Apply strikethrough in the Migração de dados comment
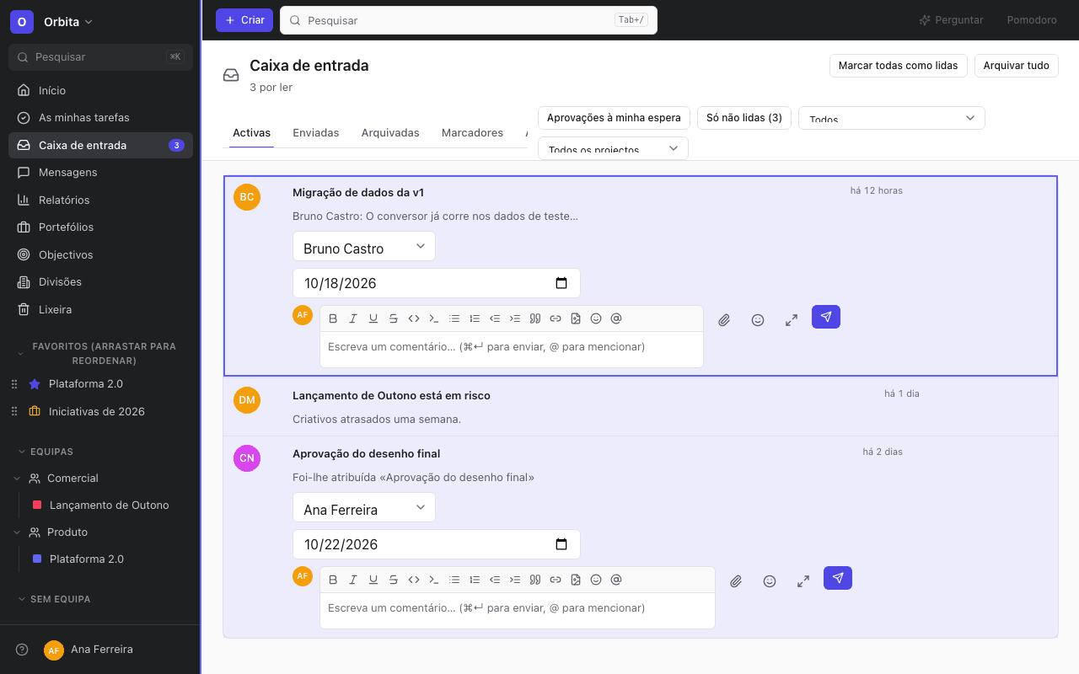 (x=394, y=318)
